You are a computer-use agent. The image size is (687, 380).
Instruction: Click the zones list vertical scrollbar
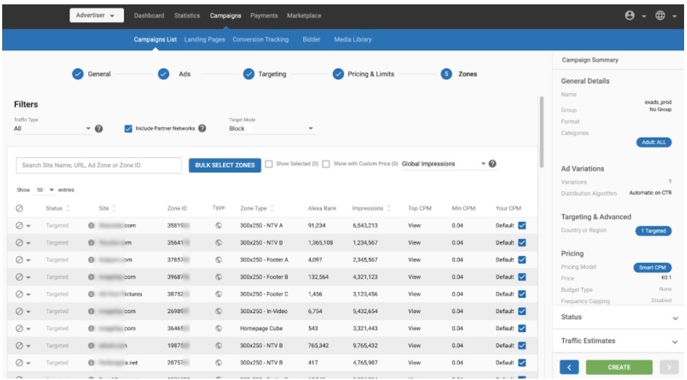pos(541,131)
